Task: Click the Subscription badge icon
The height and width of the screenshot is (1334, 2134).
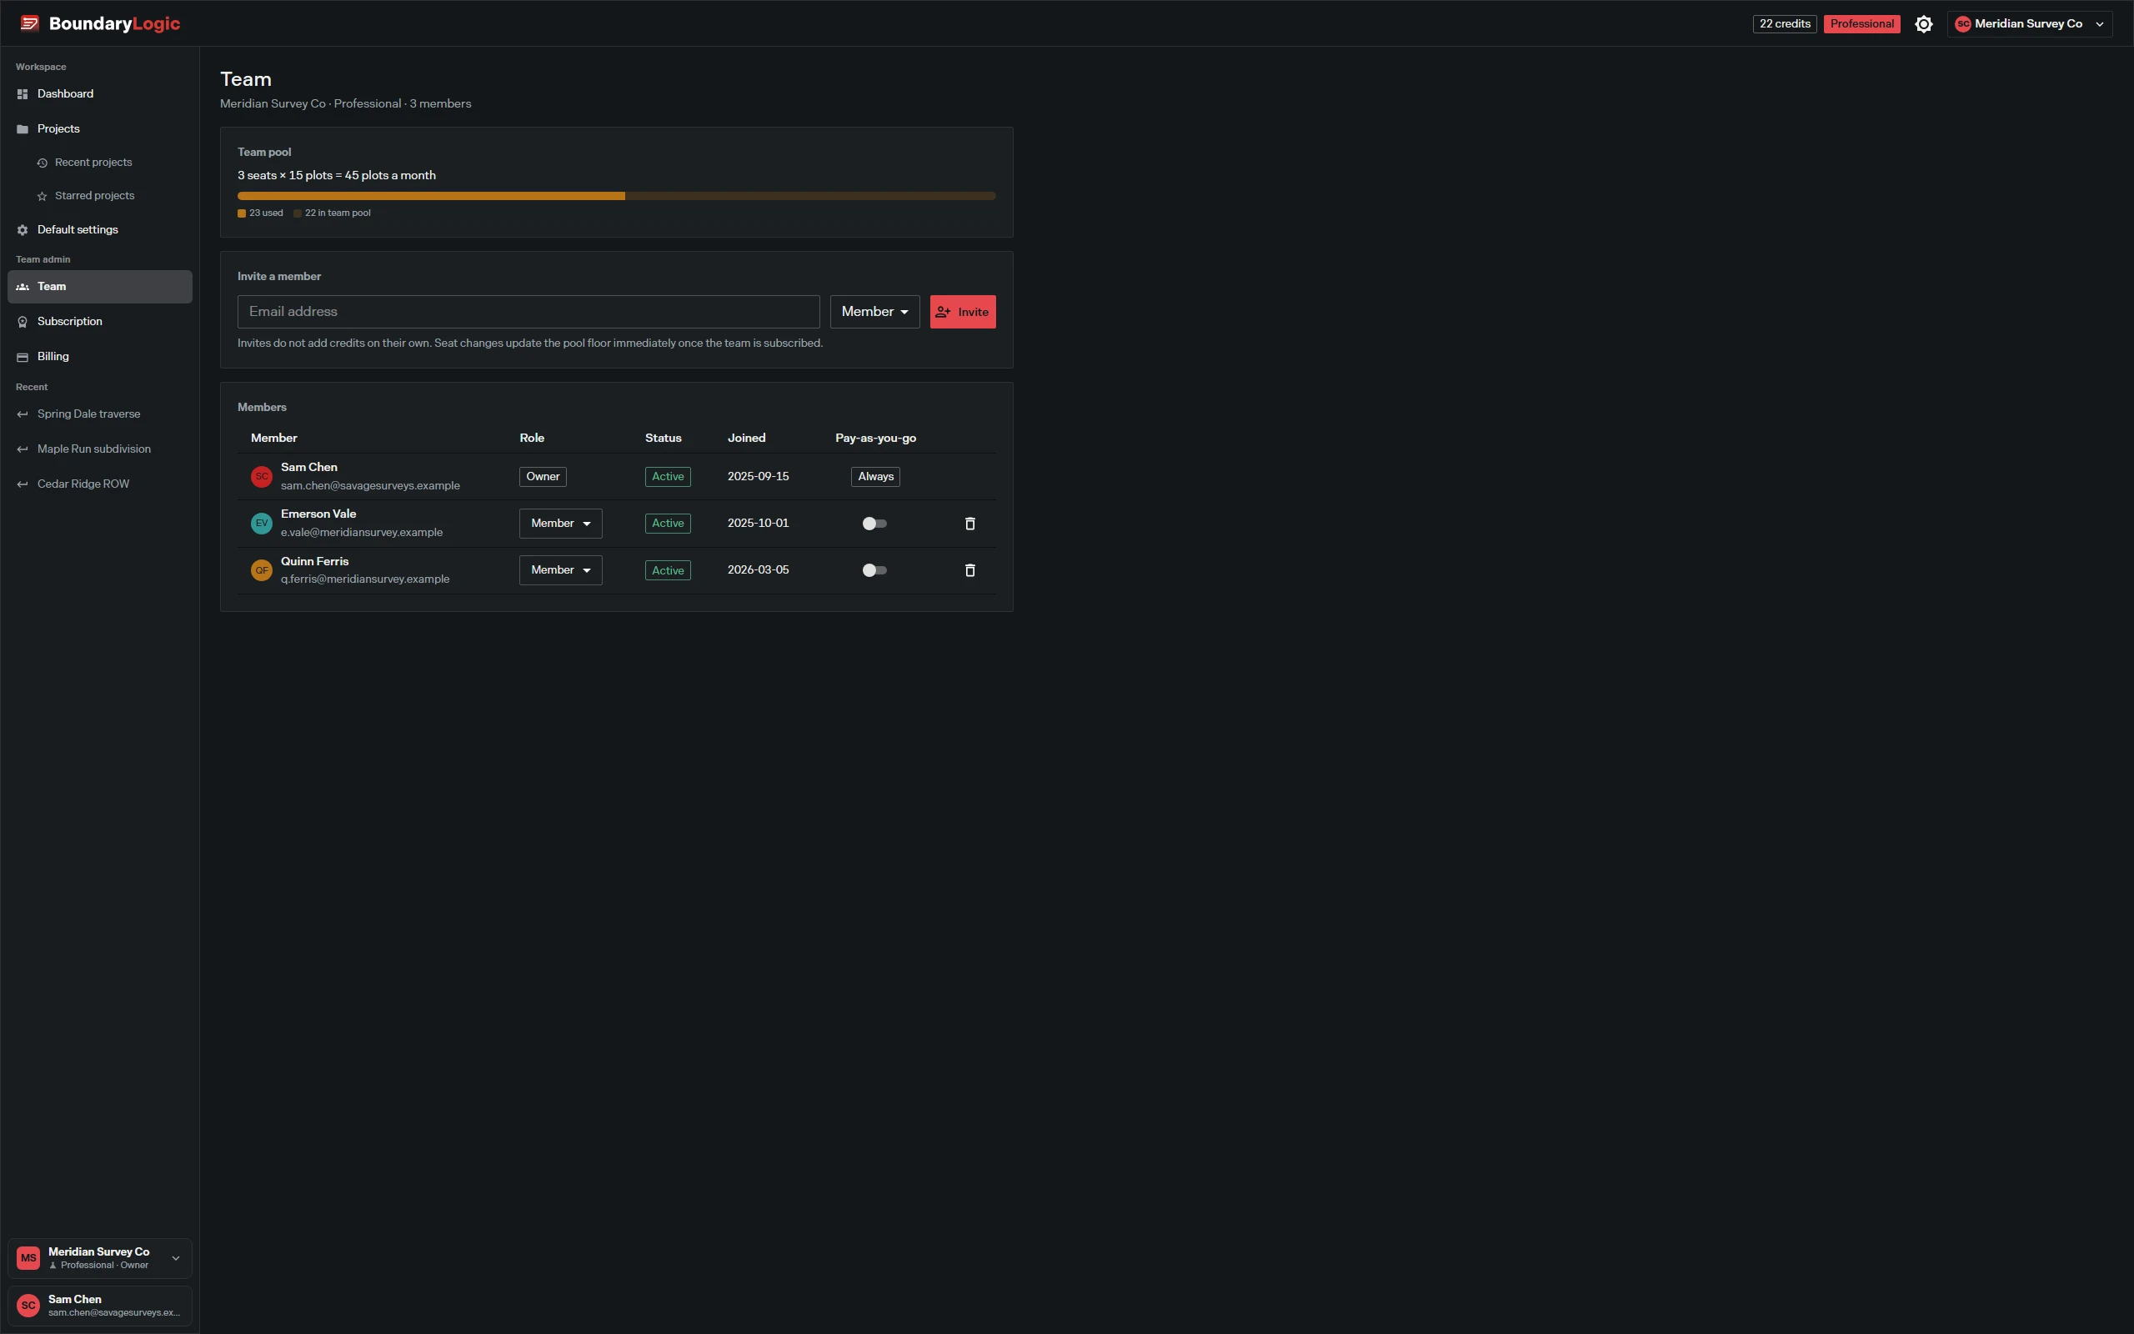Action: click(x=23, y=322)
